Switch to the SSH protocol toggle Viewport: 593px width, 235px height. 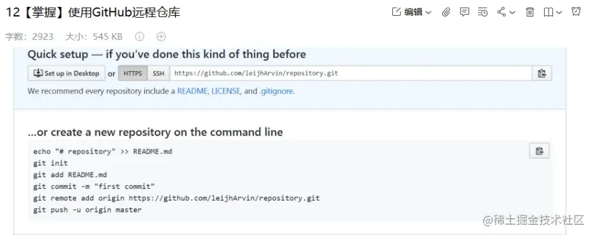(159, 73)
